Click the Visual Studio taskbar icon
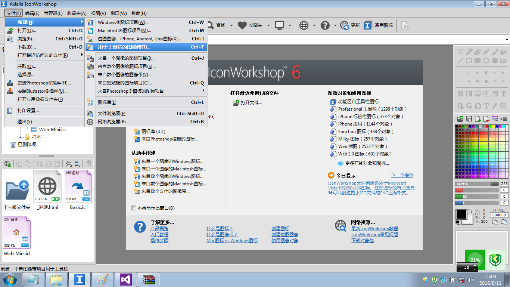The image size is (510, 287). click(x=126, y=280)
